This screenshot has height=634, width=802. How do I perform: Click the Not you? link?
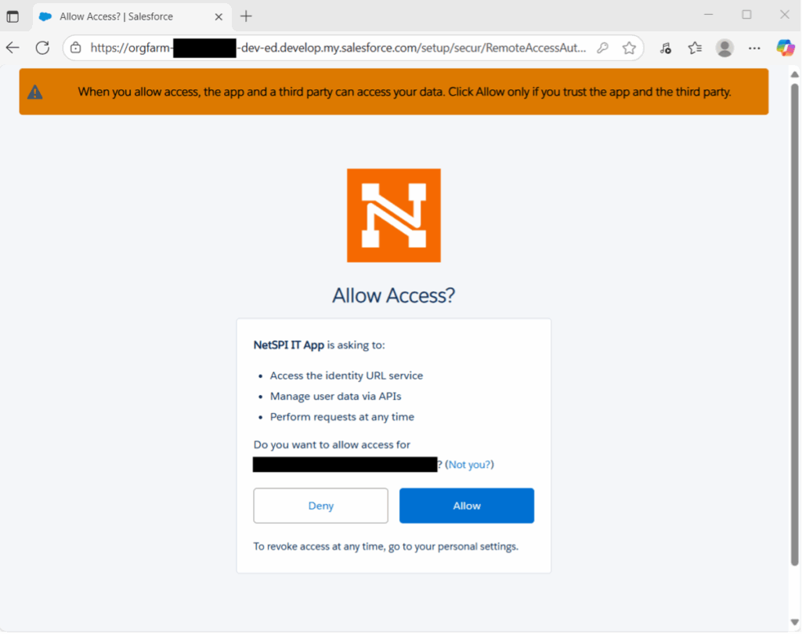(470, 465)
